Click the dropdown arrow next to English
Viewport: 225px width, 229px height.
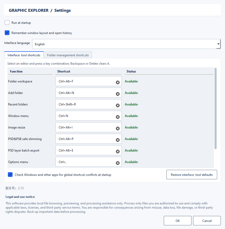click(218, 44)
